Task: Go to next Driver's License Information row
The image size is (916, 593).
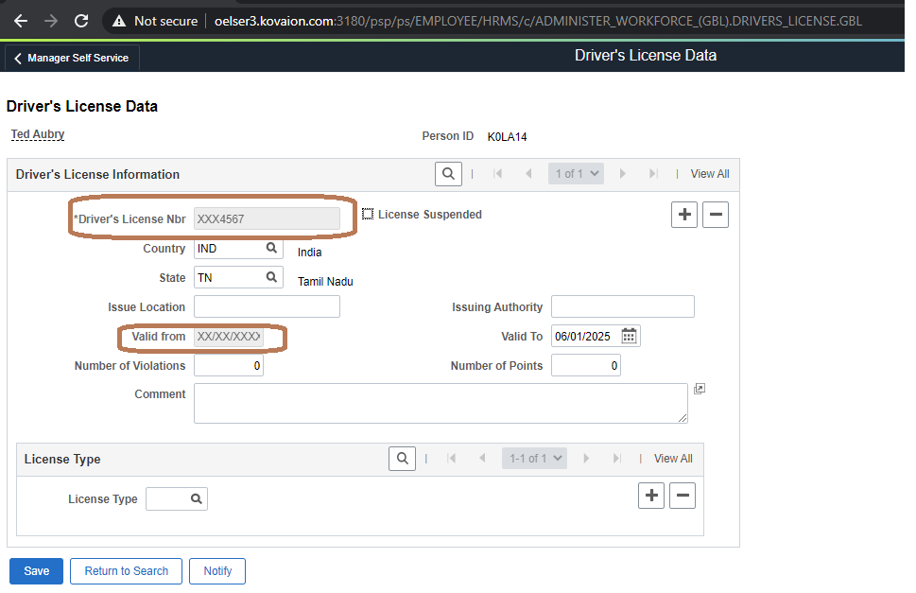Action: tap(622, 173)
